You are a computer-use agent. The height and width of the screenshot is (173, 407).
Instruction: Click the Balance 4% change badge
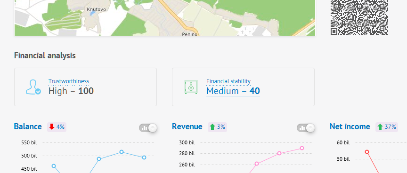pyautogui.click(x=57, y=127)
